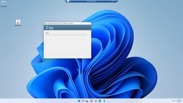Open the system tray network and volume icon
This screenshot has width=183, height=103.
click(174, 101)
